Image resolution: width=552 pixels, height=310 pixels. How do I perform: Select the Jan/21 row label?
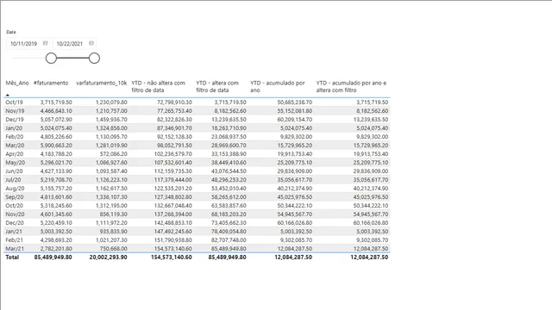click(x=14, y=232)
